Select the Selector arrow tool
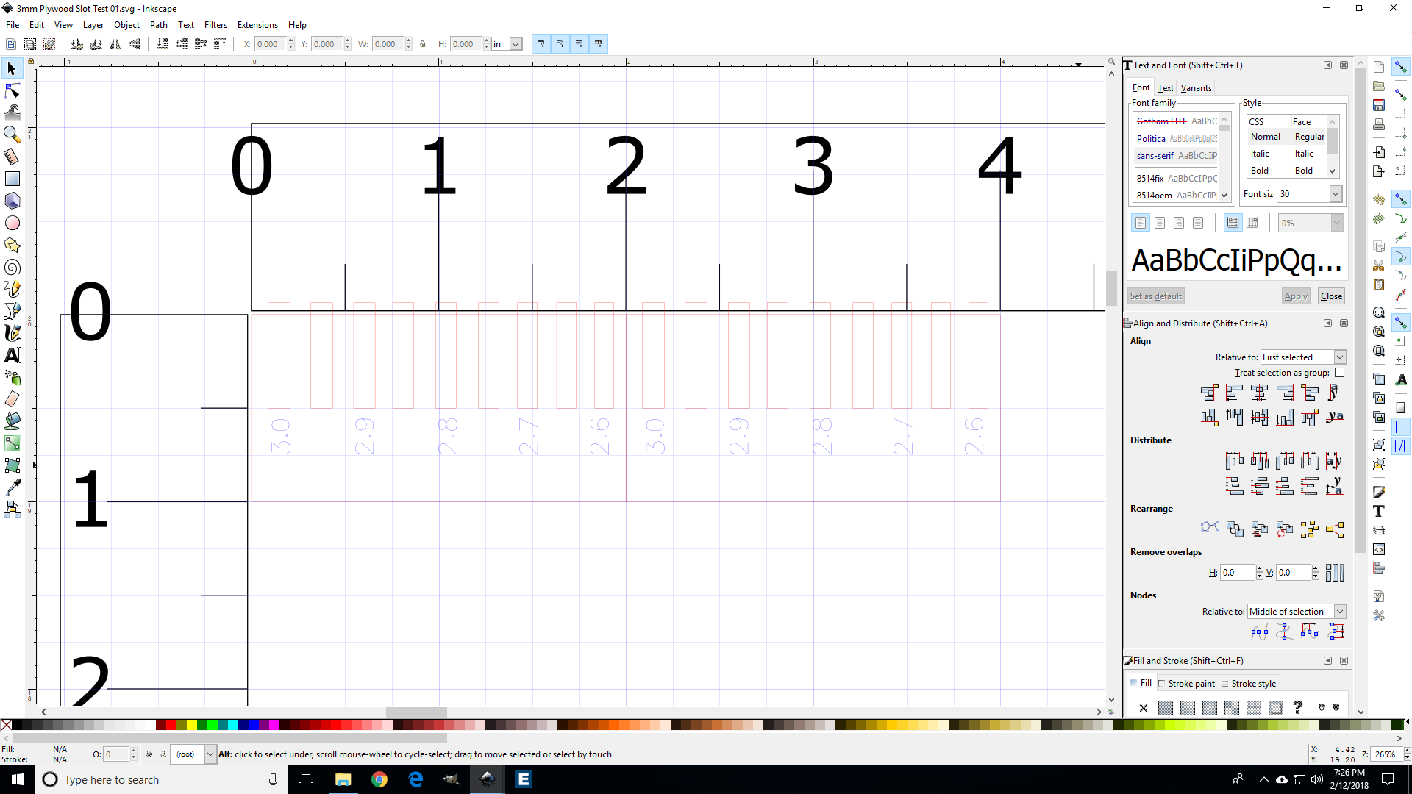 click(x=12, y=68)
